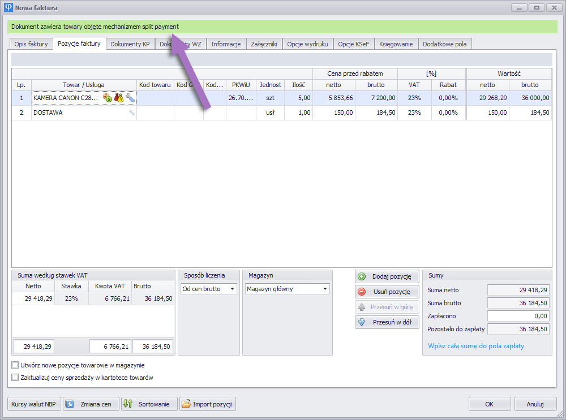Open Import pozycji folder button
Viewport: 566px width, 420px height.
(208, 404)
